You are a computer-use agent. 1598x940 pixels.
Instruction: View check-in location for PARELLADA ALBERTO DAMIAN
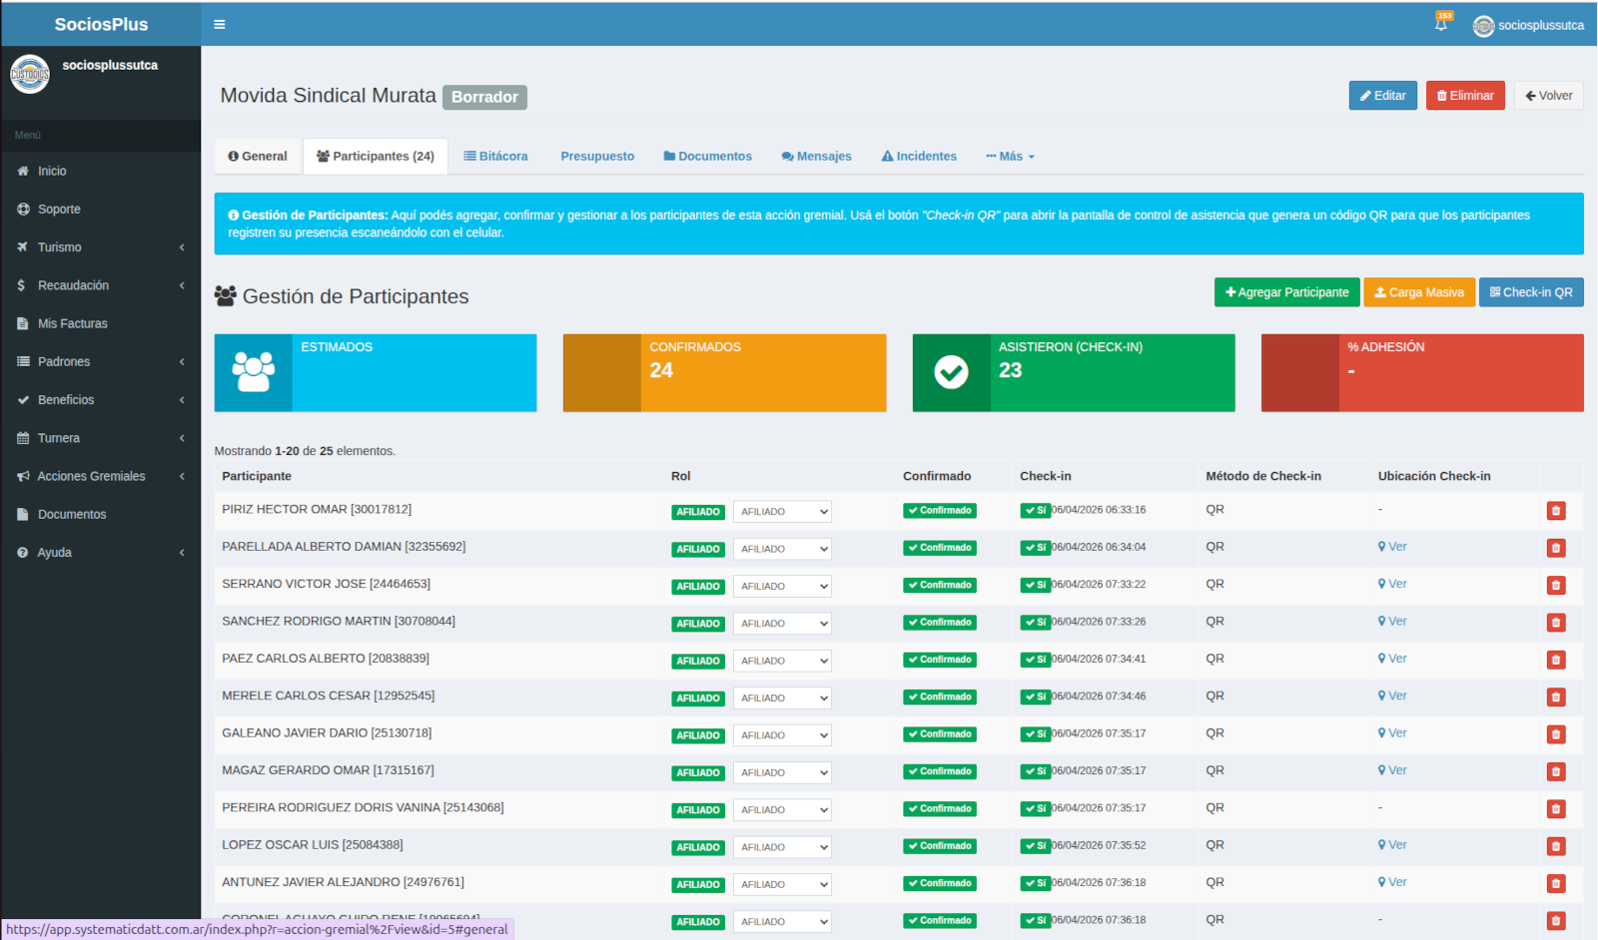1392,547
